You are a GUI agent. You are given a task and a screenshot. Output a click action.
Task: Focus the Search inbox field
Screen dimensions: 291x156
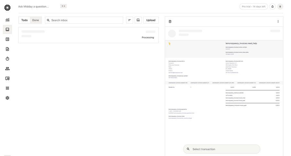(86, 20)
